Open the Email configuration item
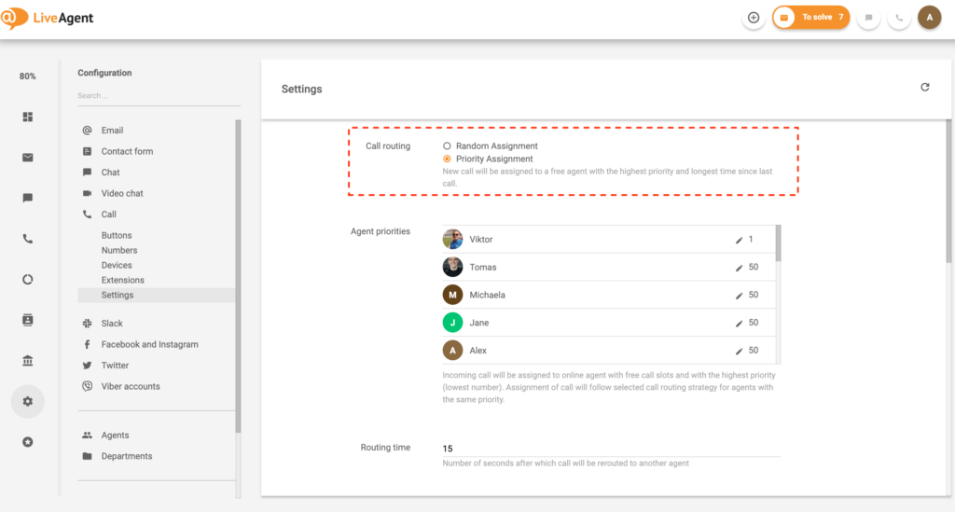Image resolution: width=955 pixels, height=512 pixels. (112, 131)
